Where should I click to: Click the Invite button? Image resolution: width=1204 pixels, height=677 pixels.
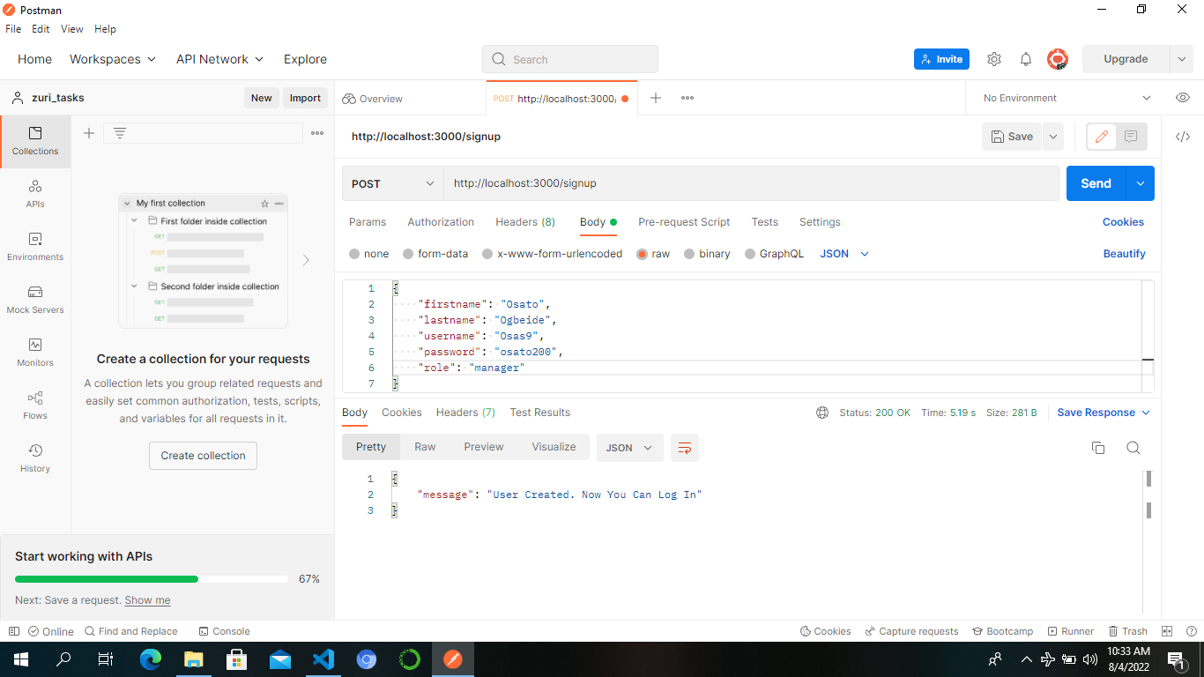[x=941, y=59]
